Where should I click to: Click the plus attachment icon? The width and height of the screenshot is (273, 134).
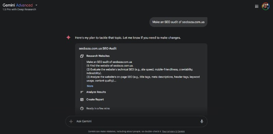pos(71,121)
